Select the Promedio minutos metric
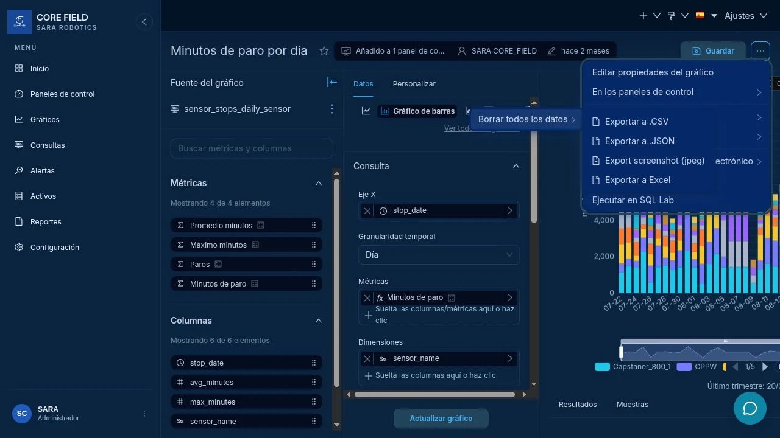This screenshot has width=780, height=438. [x=246, y=226]
